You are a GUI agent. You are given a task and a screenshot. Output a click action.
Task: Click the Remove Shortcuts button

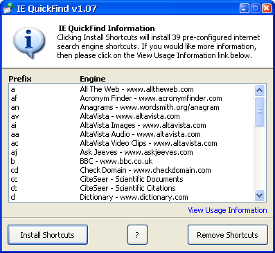228,234
